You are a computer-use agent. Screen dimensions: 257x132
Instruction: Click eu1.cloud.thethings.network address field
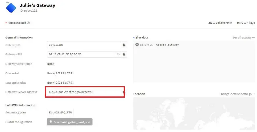84,92
